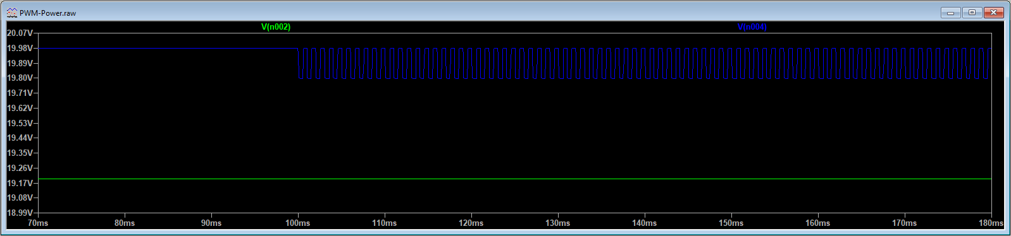Click the 150ms time axis label

click(731, 223)
